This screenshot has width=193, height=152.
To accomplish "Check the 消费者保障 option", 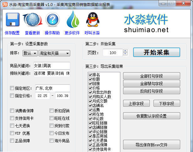I will click(12, 110).
